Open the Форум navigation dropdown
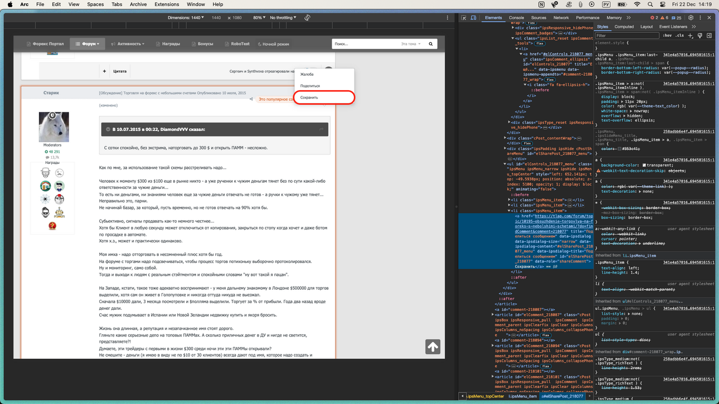The height and width of the screenshot is (404, 719). pos(88,44)
